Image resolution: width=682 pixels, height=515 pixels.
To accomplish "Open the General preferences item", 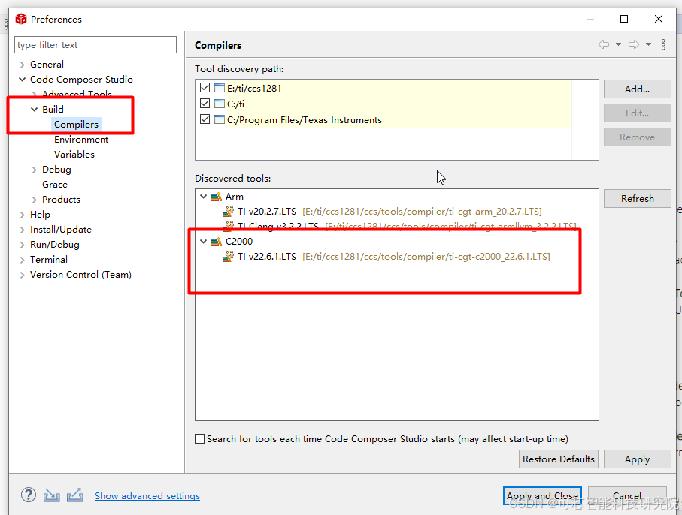I will [47, 65].
